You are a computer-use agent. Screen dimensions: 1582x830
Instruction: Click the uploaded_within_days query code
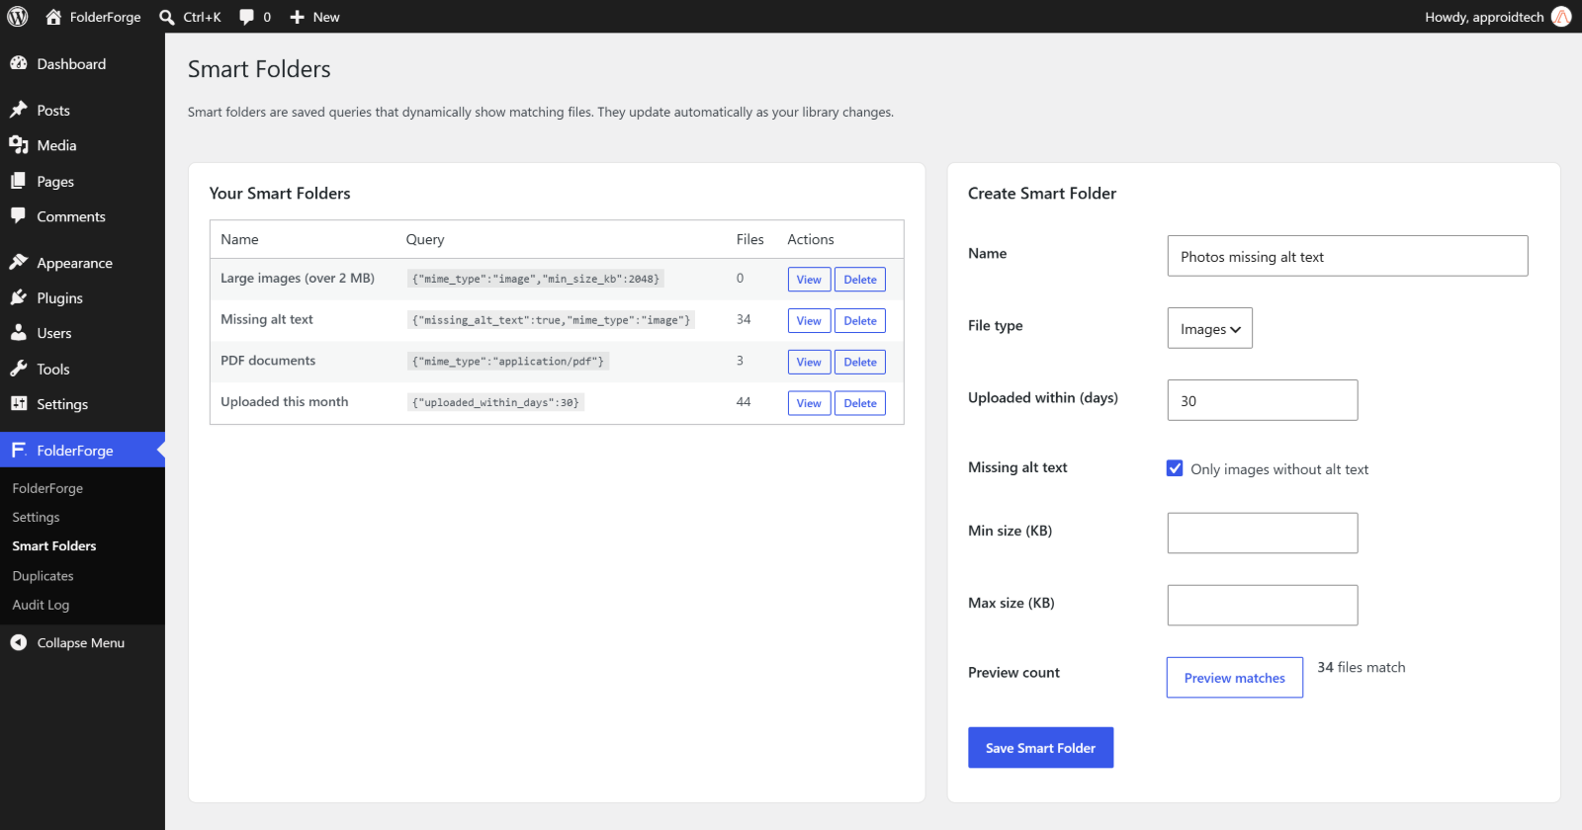coord(495,403)
